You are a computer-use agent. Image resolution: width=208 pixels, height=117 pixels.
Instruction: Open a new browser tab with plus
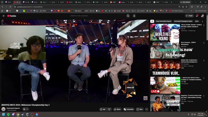click(x=171, y=2)
